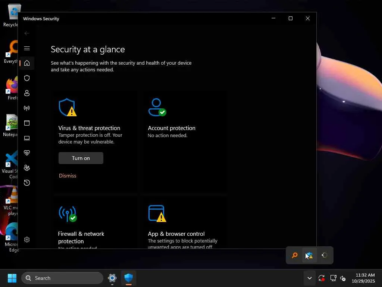This screenshot has height=287, width=382.
Task: Open the Windows Start menu
Action: pyautogui.click(x=12, y=278)
